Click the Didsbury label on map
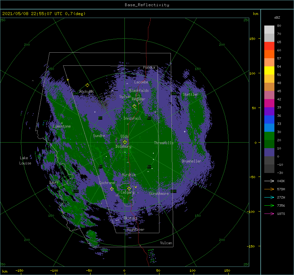294x275 pixels. [123, 146]
